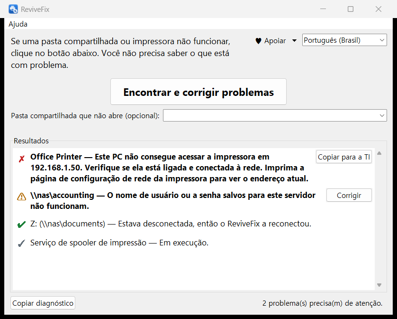Click the results scrollbar up arrow
This screenshot has height=319, width=397.
coord(379,153)
